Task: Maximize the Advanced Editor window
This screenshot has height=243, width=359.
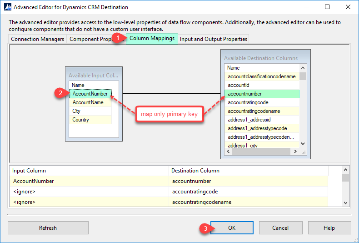Action: [327, 7]
